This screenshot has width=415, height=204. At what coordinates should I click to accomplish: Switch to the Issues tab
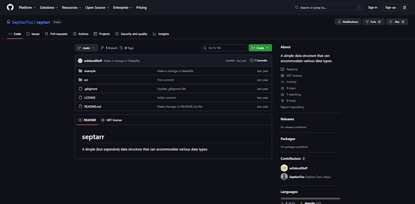tap(33, 34)
